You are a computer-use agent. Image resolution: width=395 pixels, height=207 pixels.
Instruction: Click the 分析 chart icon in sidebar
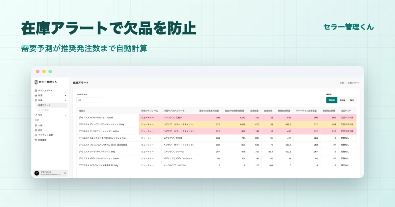(36, 115)
